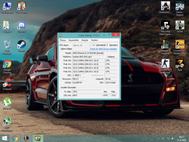
Task: Click the VID 1.4000 v value
Action: tap(79, 75)
